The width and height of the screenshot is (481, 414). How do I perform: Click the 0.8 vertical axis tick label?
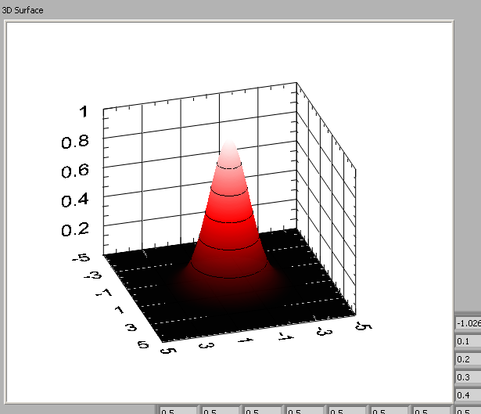point(76,142)
